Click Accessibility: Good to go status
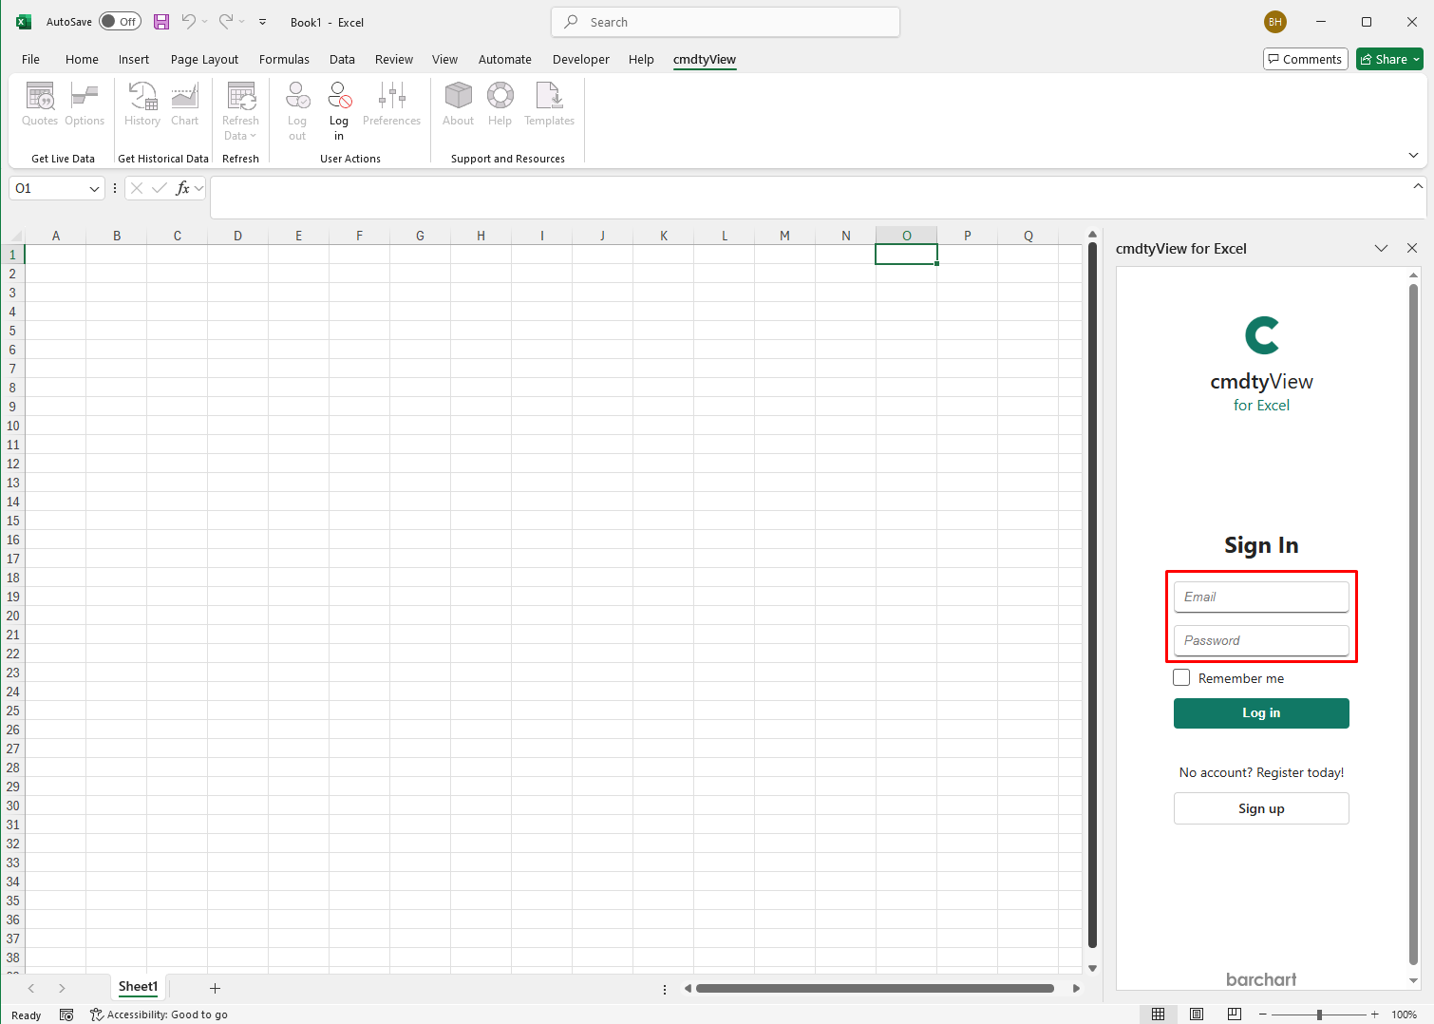This screenshot has height=1024, width=1434. (x=159, y=1015)
